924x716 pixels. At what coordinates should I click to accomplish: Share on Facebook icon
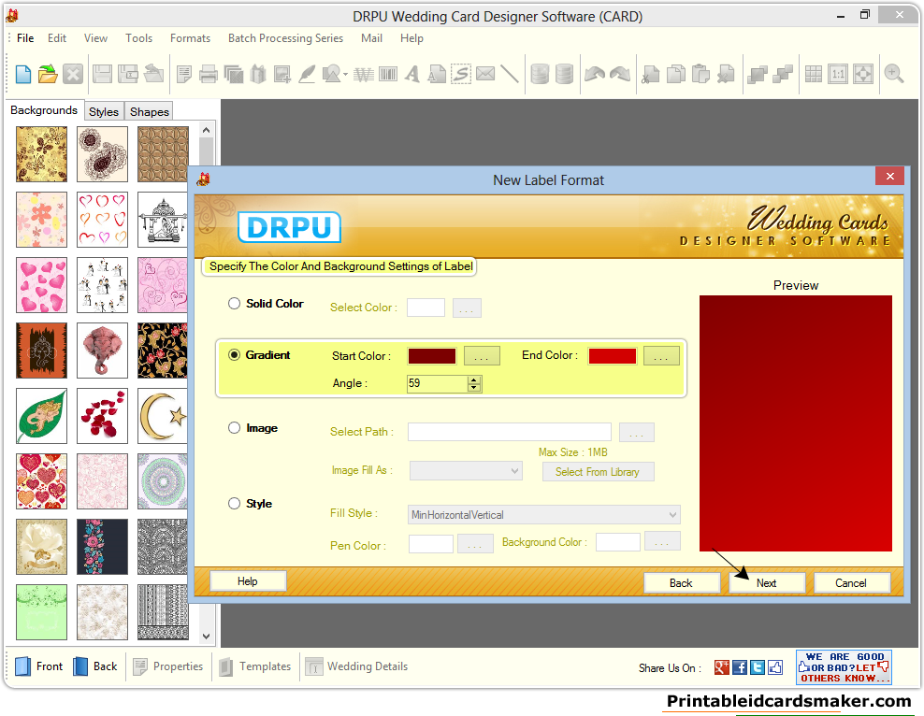point(740,667)
